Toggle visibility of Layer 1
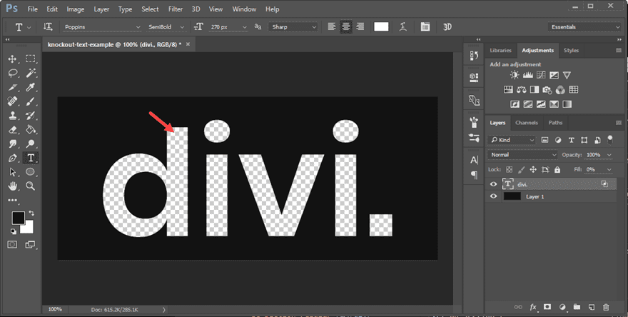This screenshot has height=317, width=628. pos(493,196)
